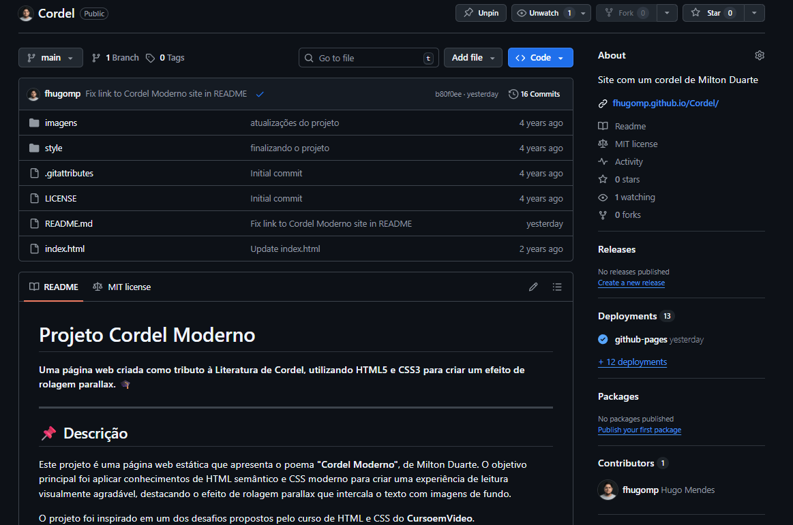The width and height of the screenshot is (793, 525).
Task: Expand the main branch dropdown
Action: (50, 58)
